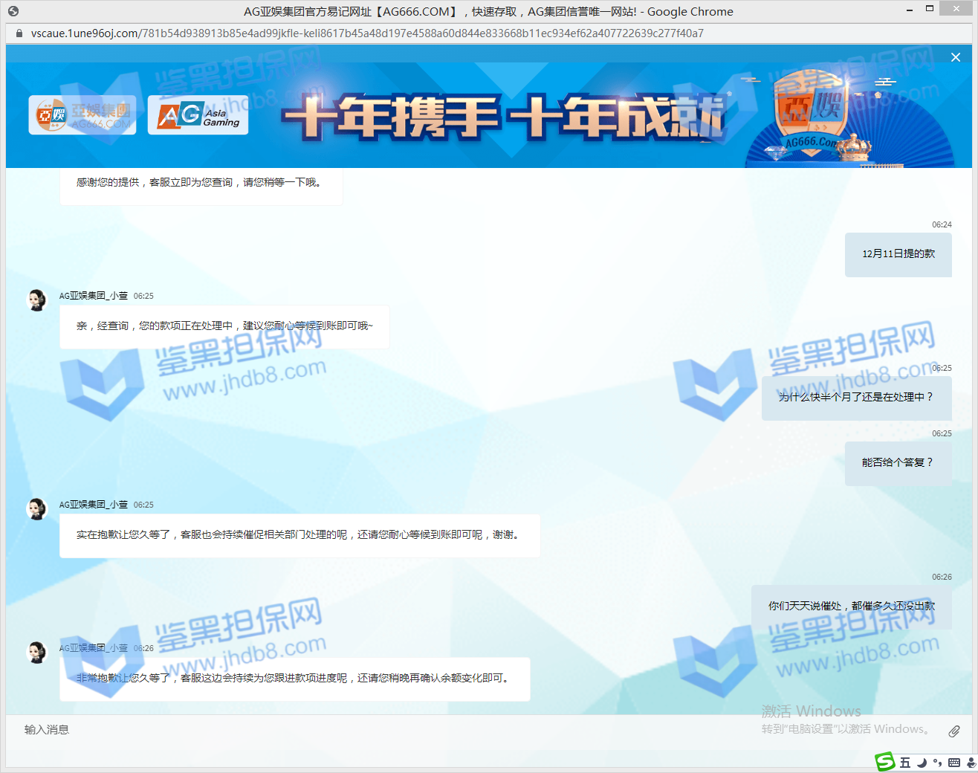Image resolution: width=978 pixels, height=773 pixels.
Task: Click the agent avatar beside the first 06:25 reply
Action: [x=36, y=300]
